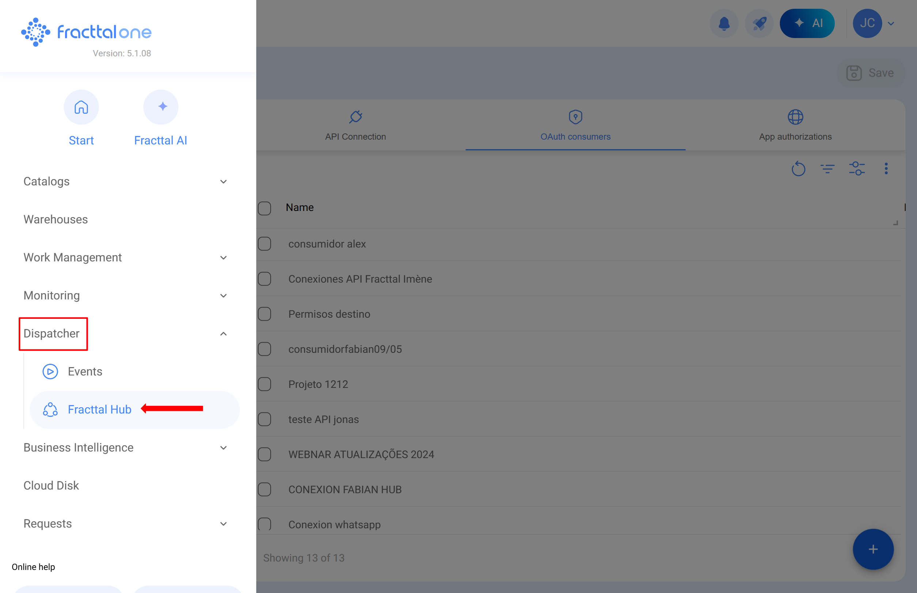This screenshot has height=593, width=917.
Task: Click the AI assistant pill button
Action: tap(807, 23)
